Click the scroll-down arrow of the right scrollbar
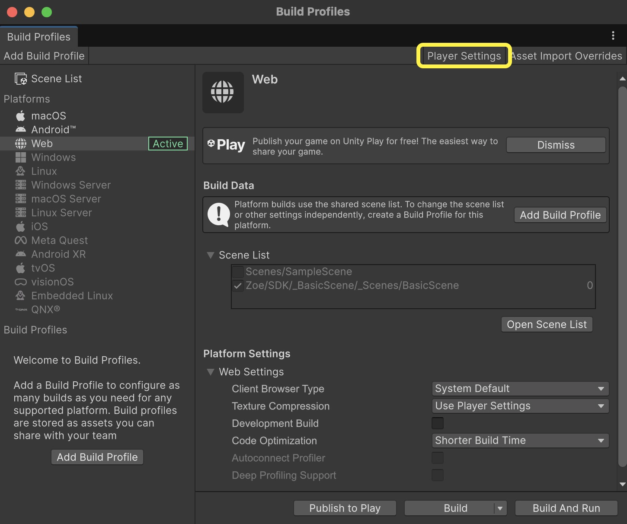This screenshot has height=524, width=627. pos(622,484)
